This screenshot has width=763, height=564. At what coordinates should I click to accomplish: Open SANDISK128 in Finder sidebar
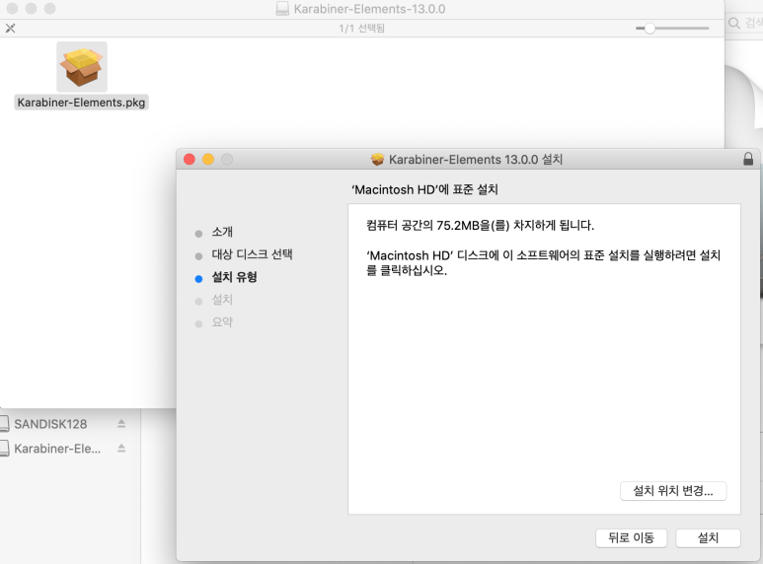point(50,424)
